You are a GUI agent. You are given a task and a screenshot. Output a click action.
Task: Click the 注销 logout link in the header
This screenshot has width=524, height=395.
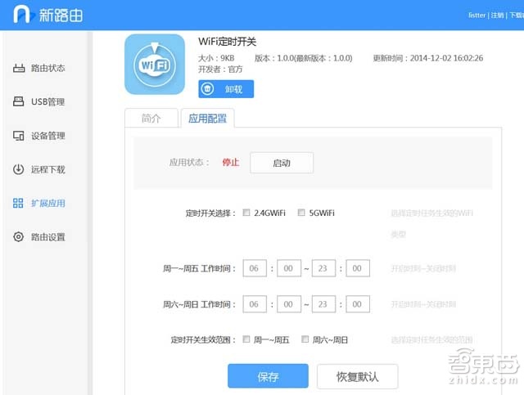(497, 15)
